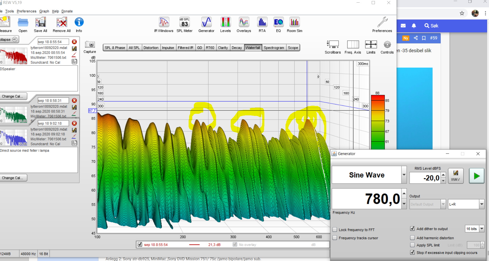Screen dimensions: 489x261
Task: Open REW Preferences wrench icon
Action: tap(382, 25)
